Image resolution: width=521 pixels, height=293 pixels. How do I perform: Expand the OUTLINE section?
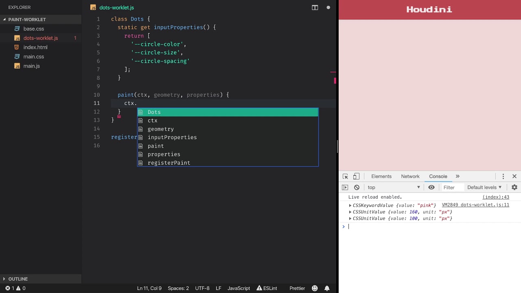18,279
